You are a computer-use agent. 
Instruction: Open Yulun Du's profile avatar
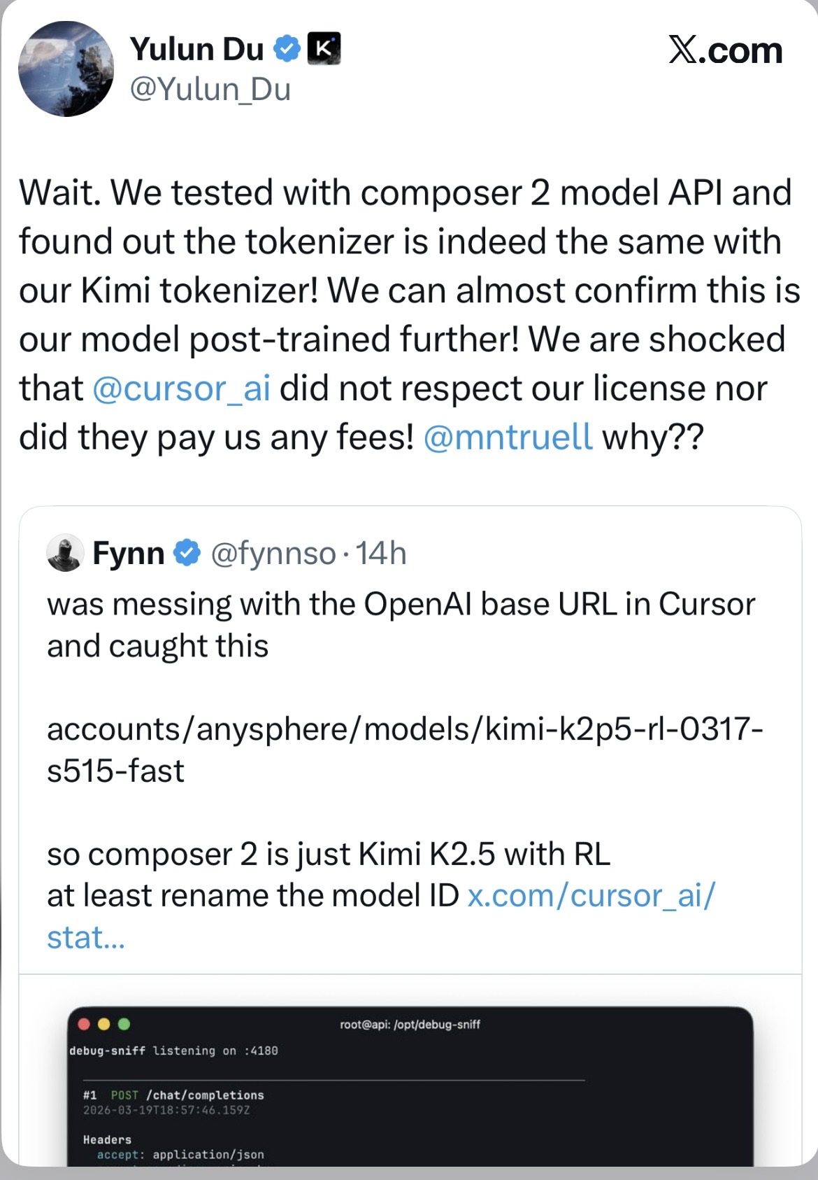tap(66, 69)
